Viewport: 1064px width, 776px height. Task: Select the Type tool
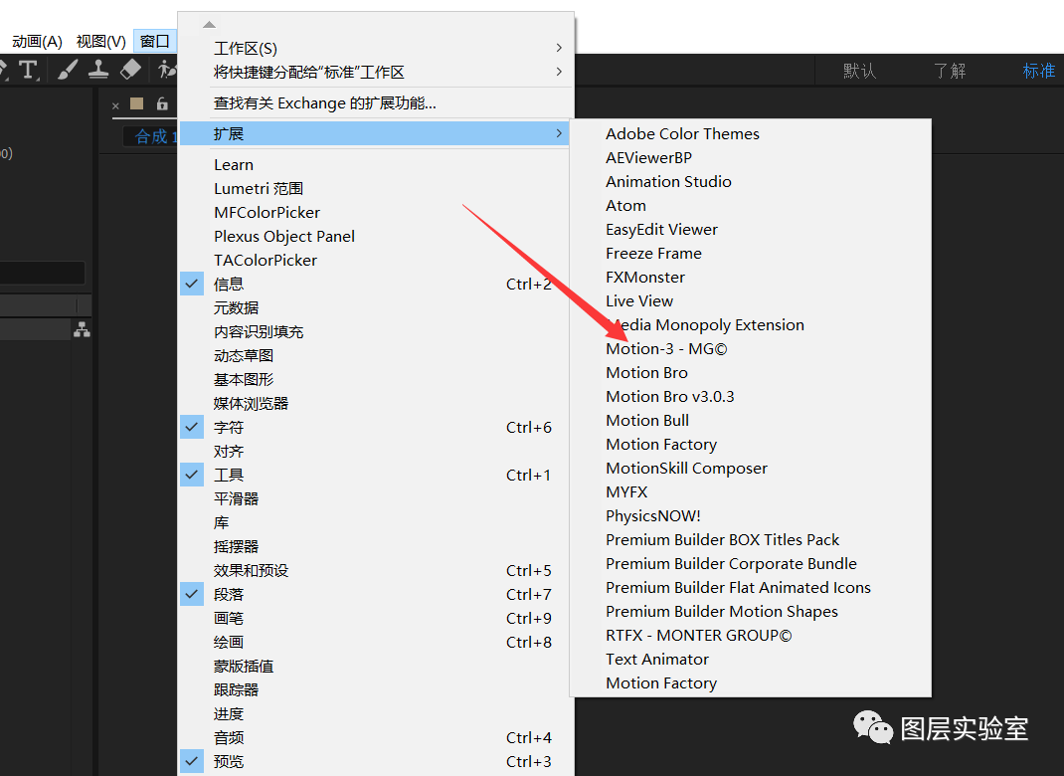(29, 70)
